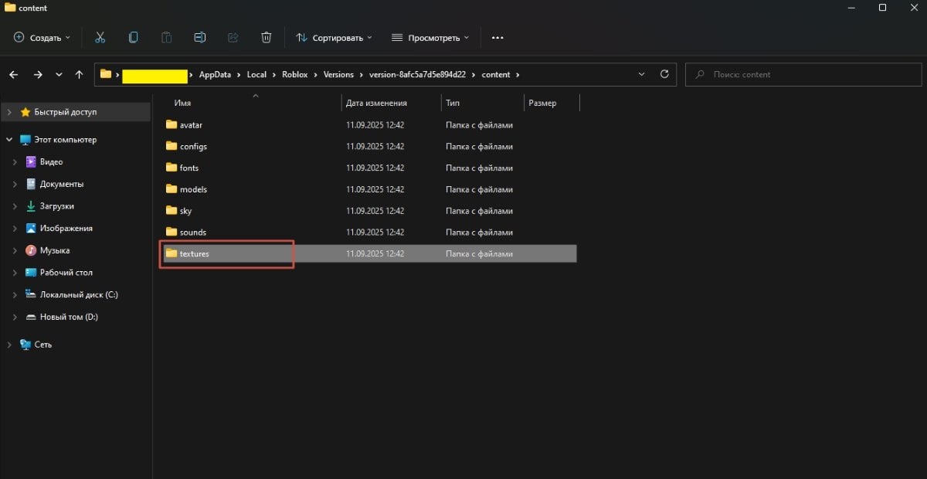Select the models folder name
Image resolution: width=927 pixels, height=479 pixels.
[193, 189]
